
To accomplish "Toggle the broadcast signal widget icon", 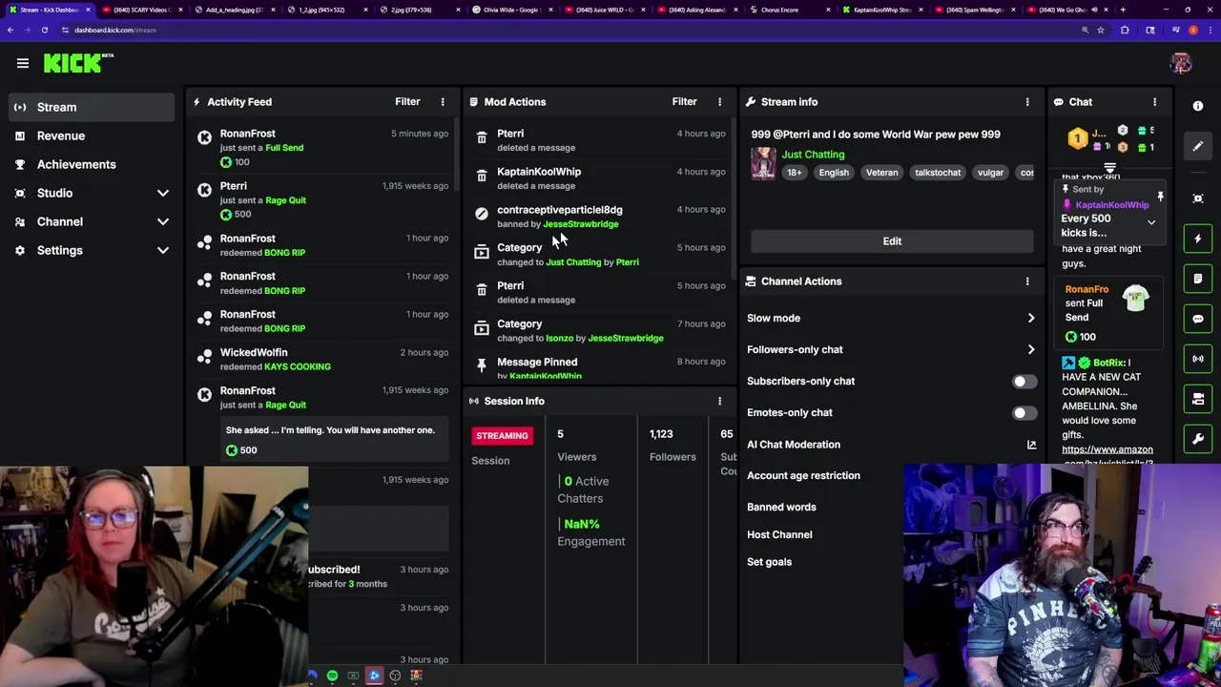I will click(x=1198, y=359).
